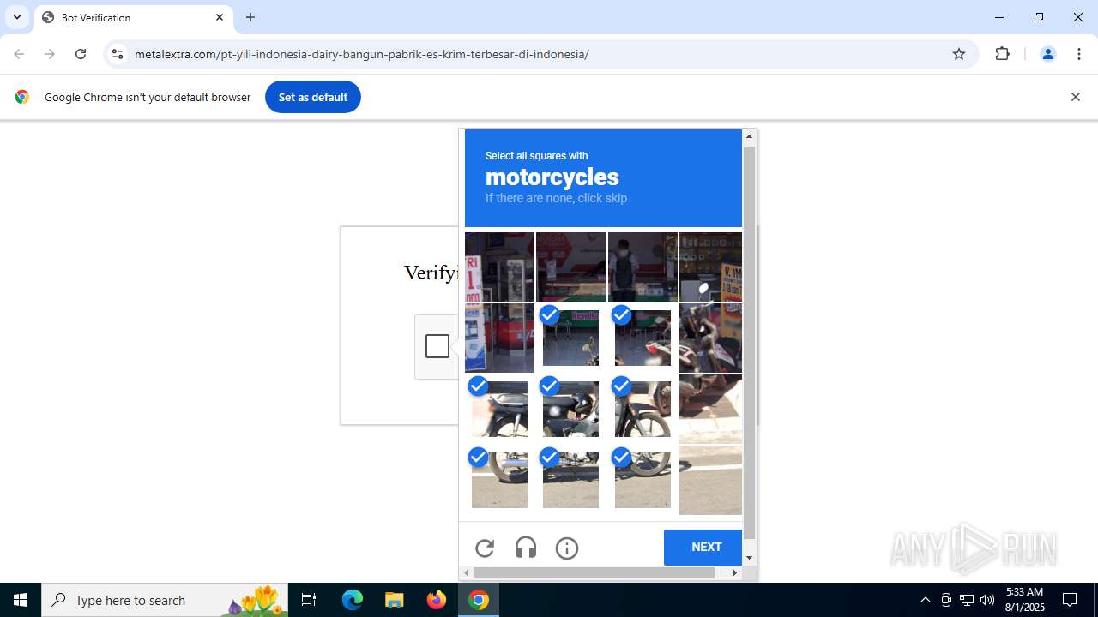
Task: Open the volume control in system tray
Action: (987, 600)
